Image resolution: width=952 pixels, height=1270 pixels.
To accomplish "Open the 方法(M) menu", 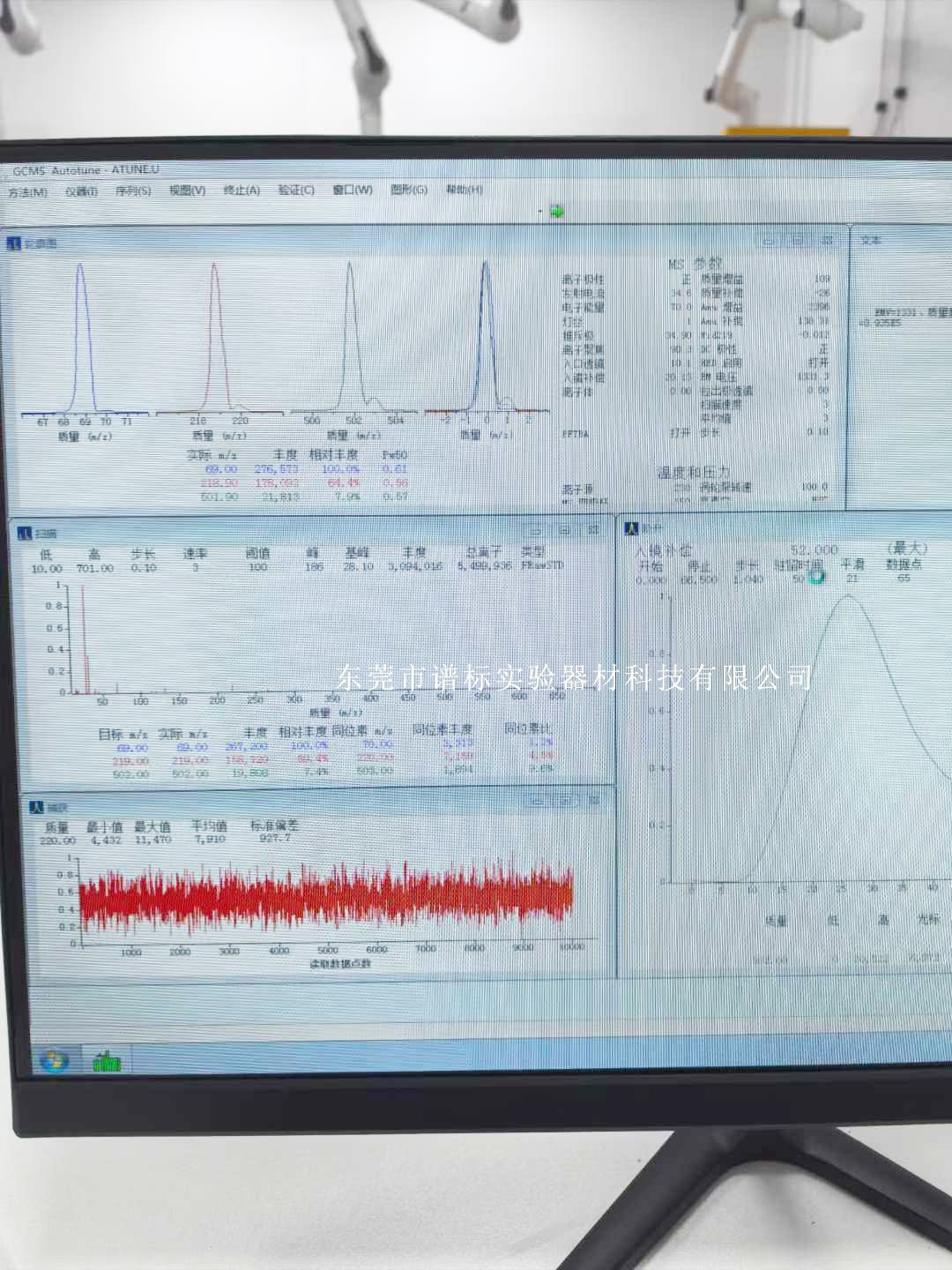I will coord(27,192).
